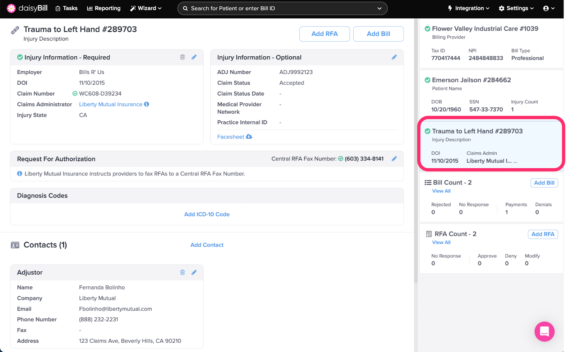Open the Reporting page
575x352 pixels.
[104, 8]
